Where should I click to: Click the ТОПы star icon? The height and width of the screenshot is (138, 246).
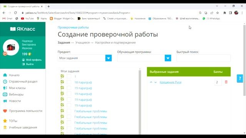point(5,121)
